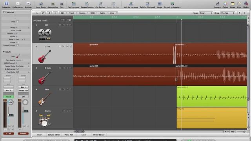Open the Freeze Mode Pre Fader dropdown

click(x=23, y=66)
